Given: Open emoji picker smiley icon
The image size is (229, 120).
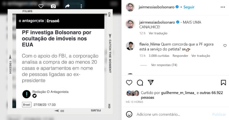Looking at the screenshot, I should coord(129,114).
